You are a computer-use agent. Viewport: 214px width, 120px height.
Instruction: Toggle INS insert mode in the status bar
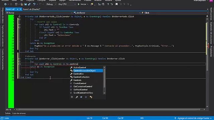coord(142,118)
